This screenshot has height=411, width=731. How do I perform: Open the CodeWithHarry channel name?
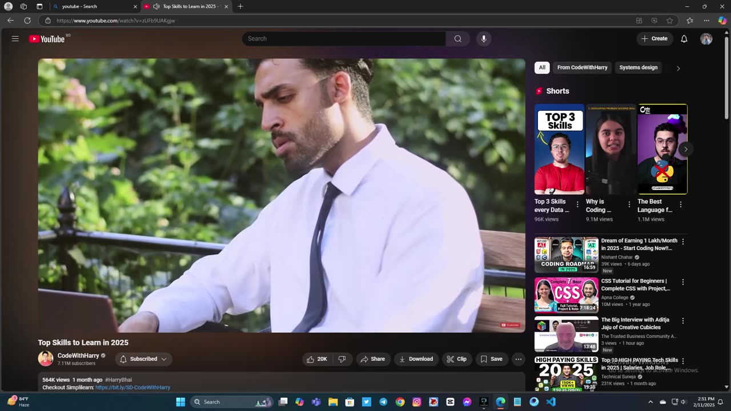(78, 356)
